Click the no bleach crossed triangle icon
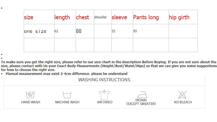Viewport: 217px width, 122px height. [182, 95]
